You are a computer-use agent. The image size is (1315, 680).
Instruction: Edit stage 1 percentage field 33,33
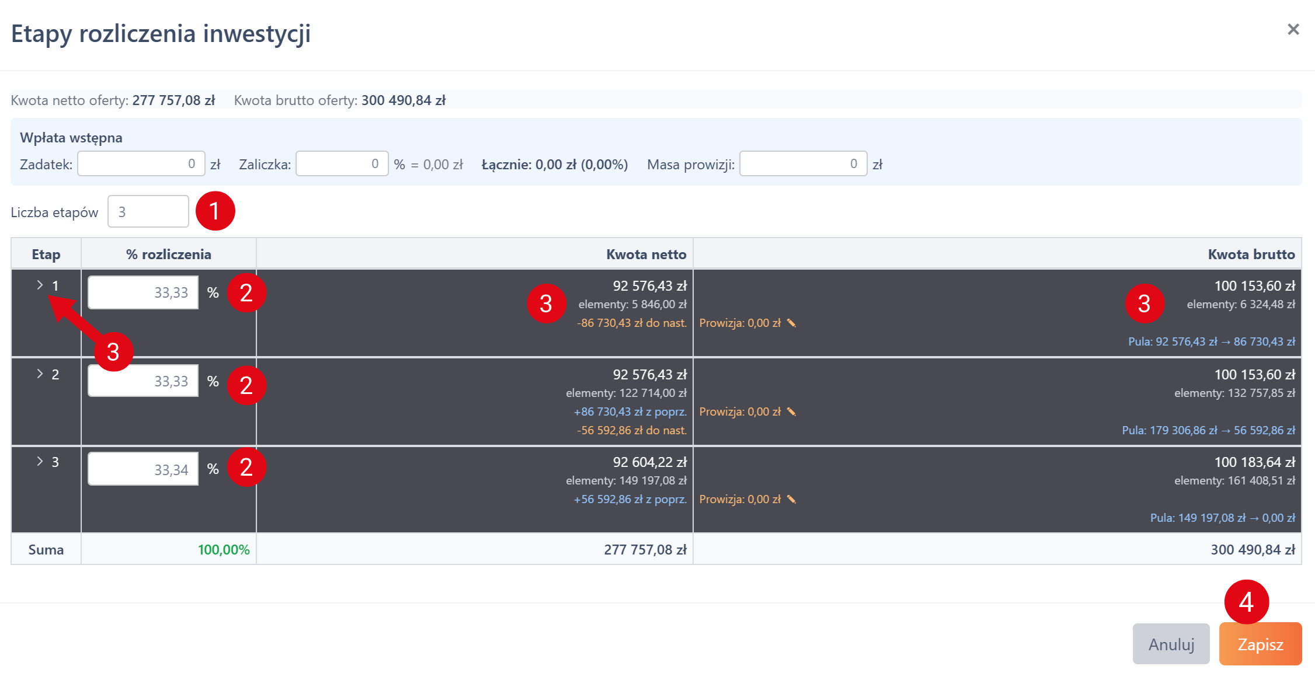(x=143, y=292)
